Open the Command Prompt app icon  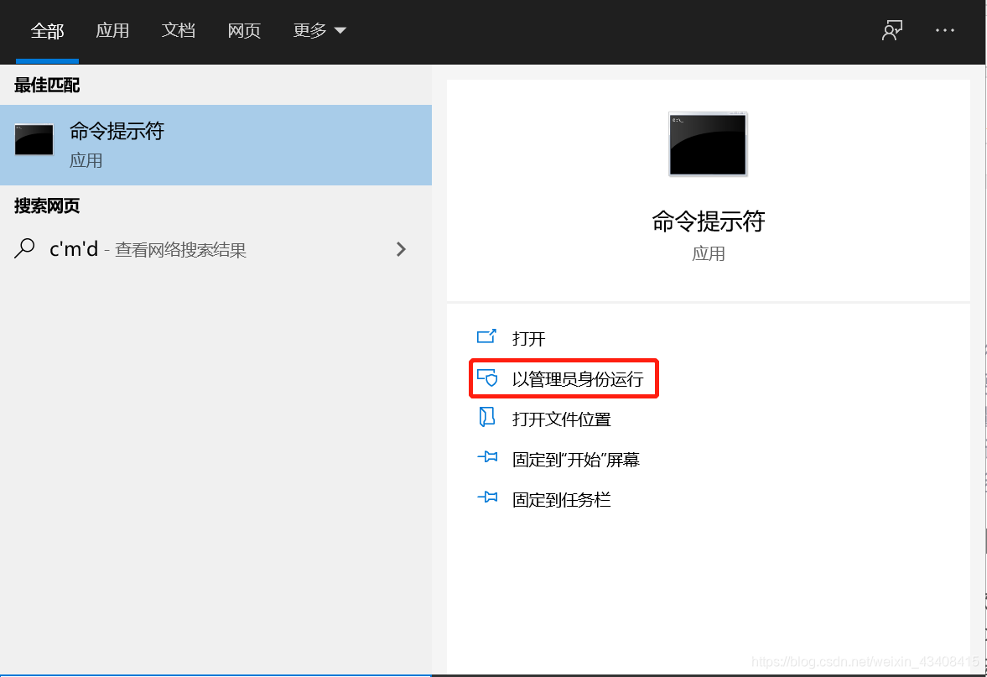tap(34, 140)
